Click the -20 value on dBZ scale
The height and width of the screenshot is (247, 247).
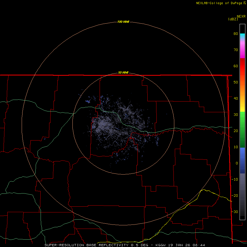[x=235, y=196]
